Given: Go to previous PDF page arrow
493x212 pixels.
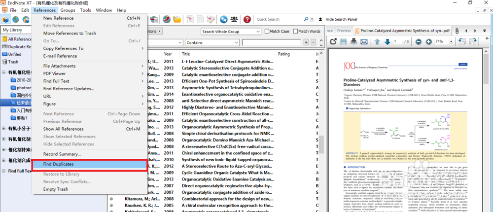Looking at the screenshot, I should tap(377, 41).
